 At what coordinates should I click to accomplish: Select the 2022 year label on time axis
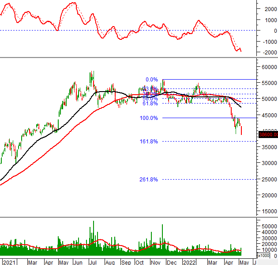[x=189, y=262]
